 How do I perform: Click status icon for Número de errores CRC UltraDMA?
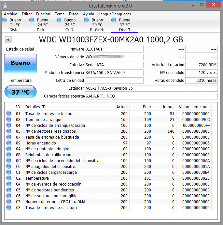point(9,202)
